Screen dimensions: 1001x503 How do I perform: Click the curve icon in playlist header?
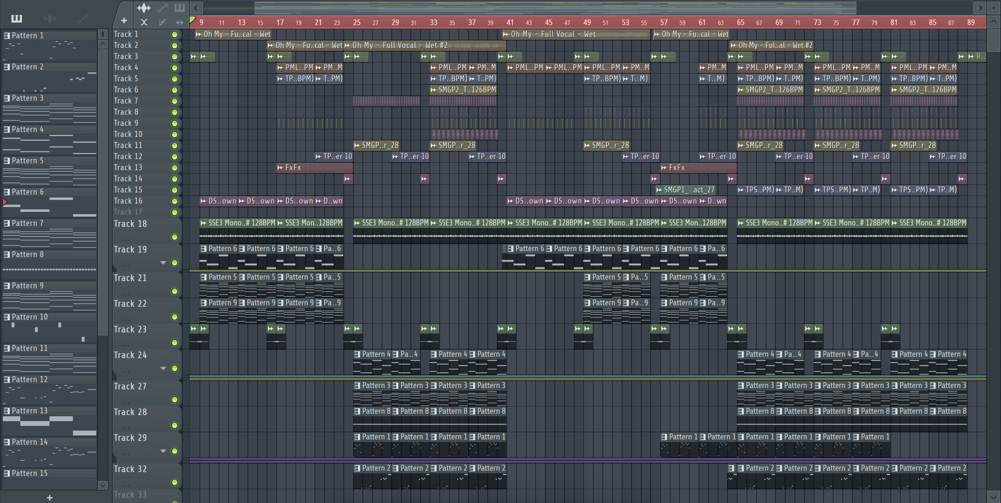click(162, 22)
